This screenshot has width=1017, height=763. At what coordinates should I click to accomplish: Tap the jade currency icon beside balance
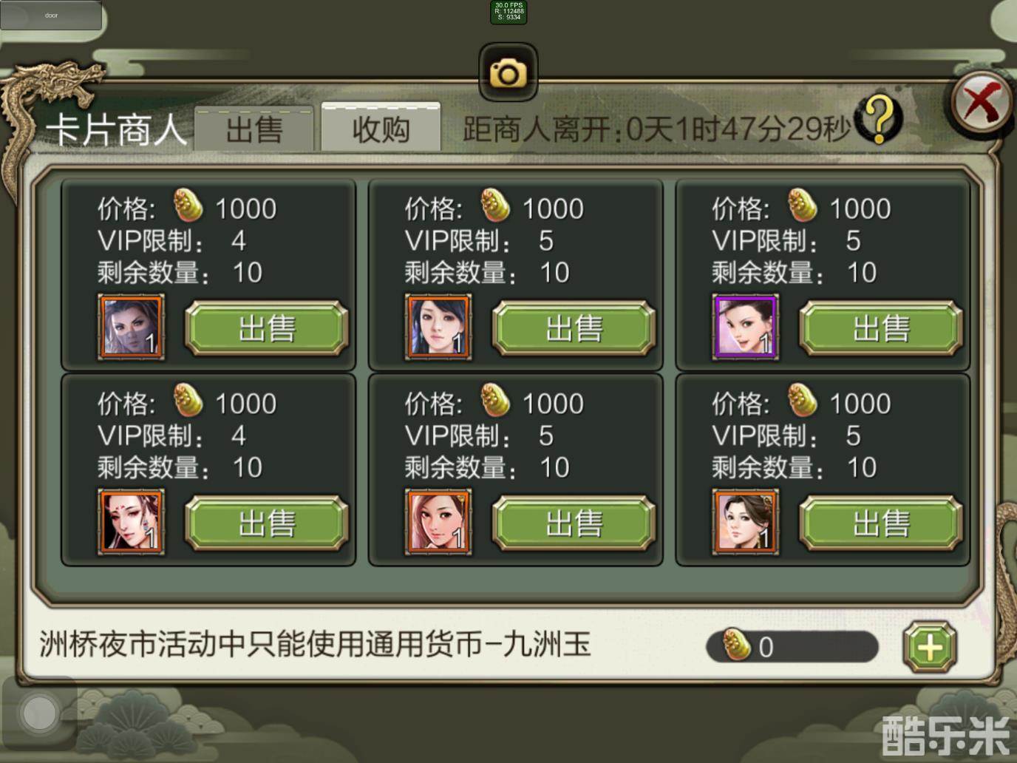tap(735, 645)
